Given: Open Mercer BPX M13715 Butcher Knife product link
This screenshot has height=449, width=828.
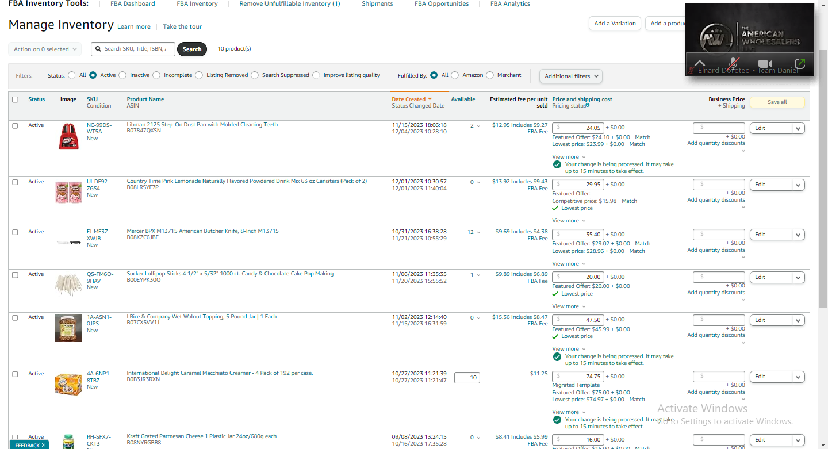Looking at the screenshot, I should tap(202, 231).
